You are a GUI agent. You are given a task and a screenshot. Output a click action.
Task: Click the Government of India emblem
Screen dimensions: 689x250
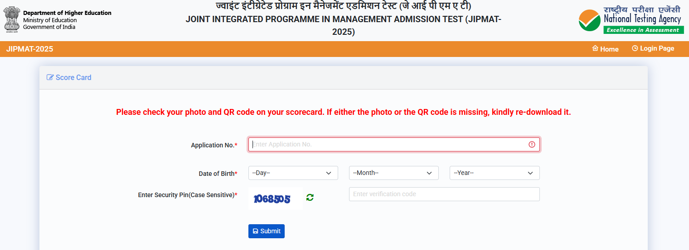pyautogui.click(x=12, y=20)
